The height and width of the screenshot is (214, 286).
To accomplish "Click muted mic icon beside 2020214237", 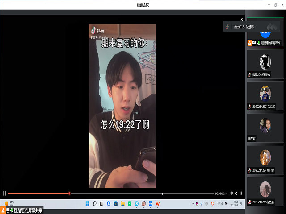I will (x=250, y=107).
